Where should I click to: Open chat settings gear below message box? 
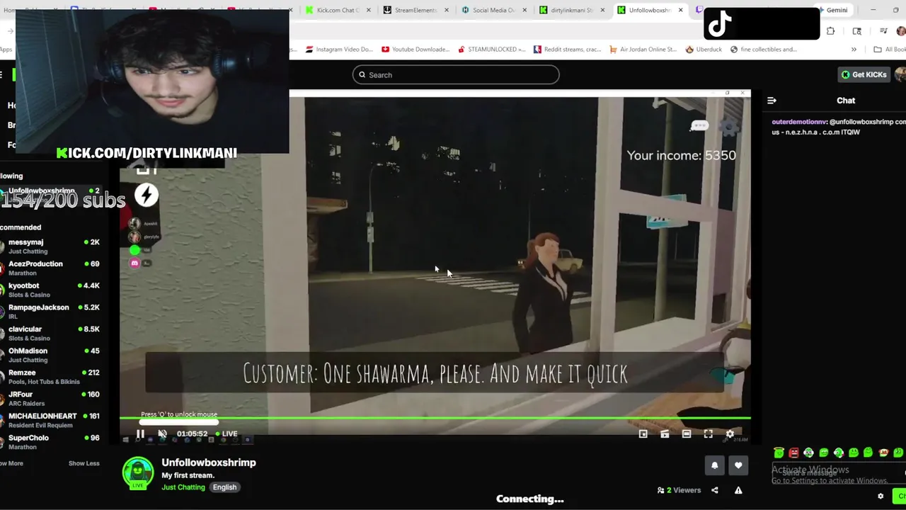(881, 496)
